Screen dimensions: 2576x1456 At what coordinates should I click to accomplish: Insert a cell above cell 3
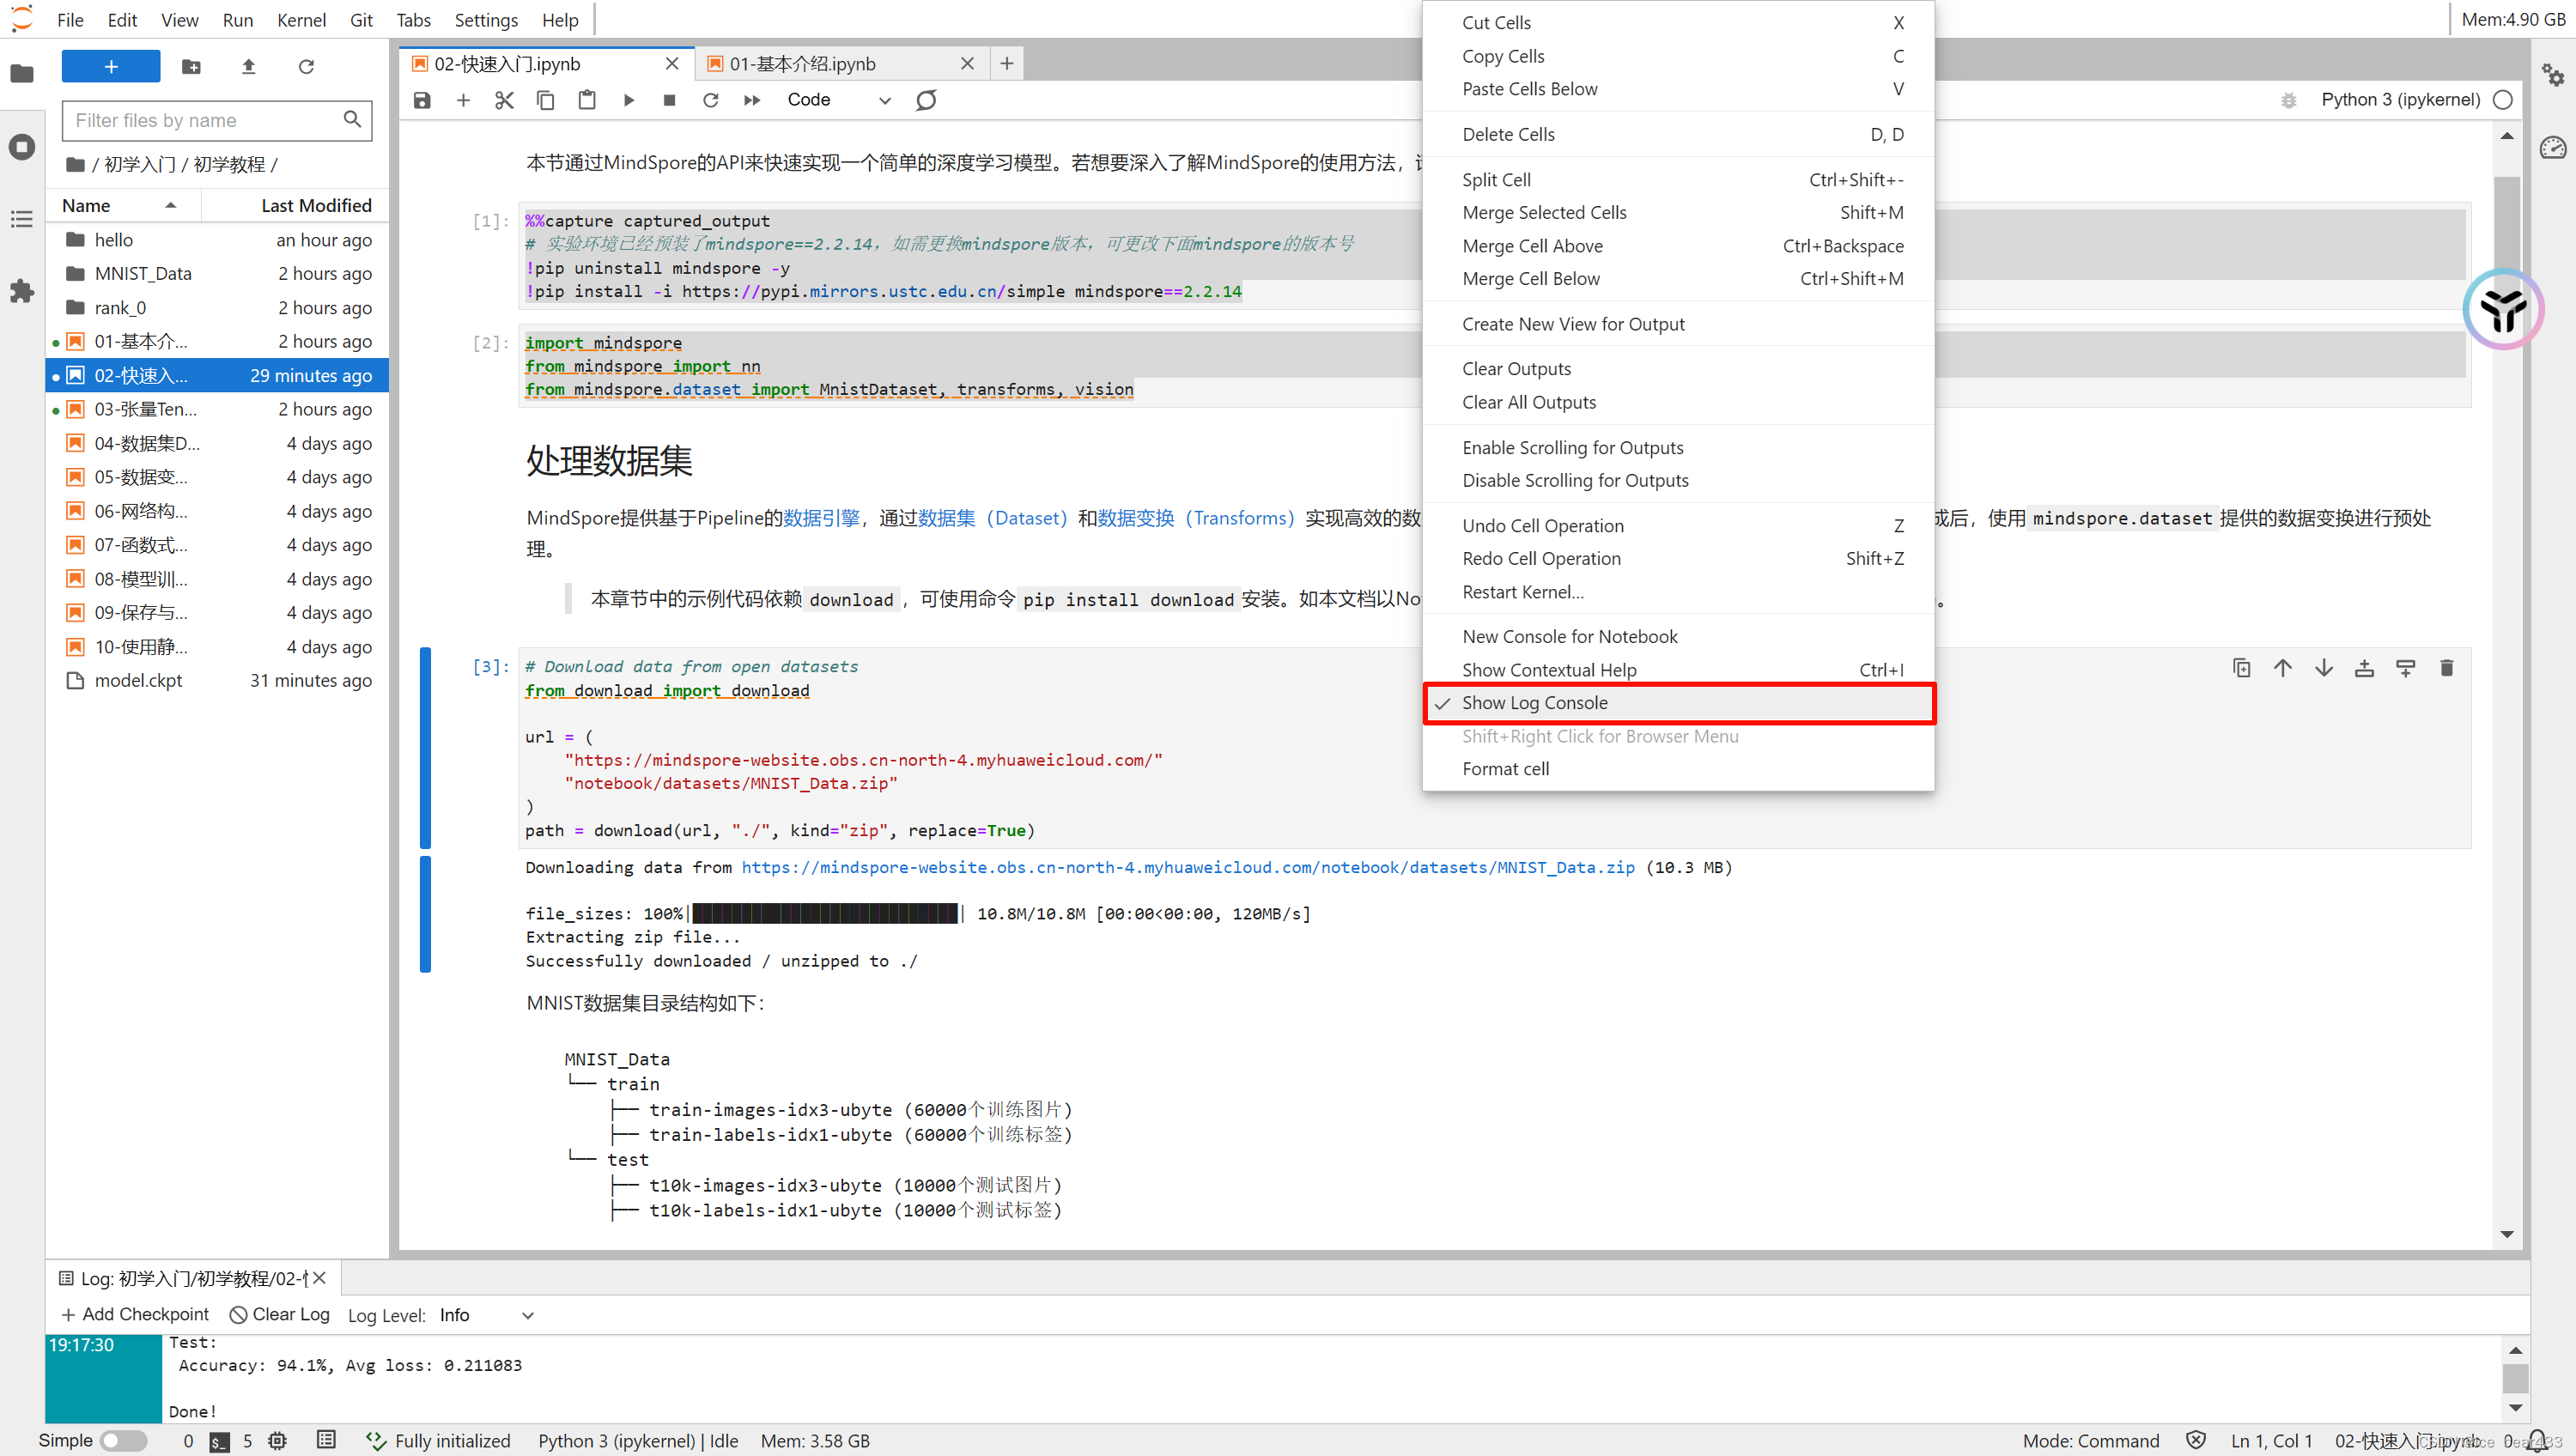coord(2364,668)
